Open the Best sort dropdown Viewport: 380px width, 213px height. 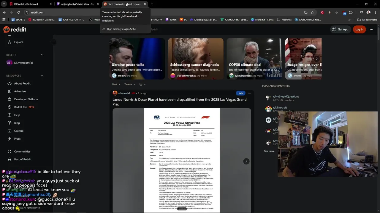pyautogui.click(x=116, y=84)
